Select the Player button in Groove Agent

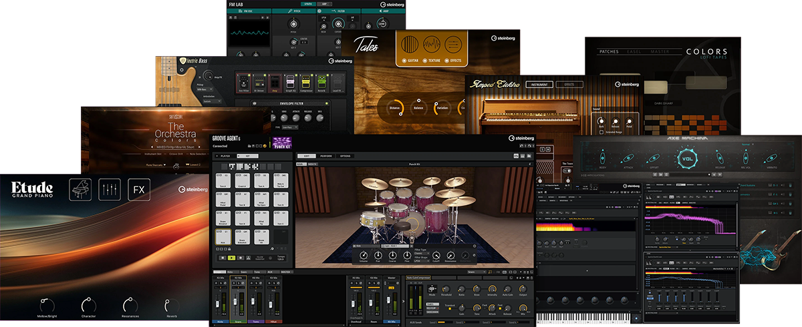pyautogui.click(x=226, y=155)
